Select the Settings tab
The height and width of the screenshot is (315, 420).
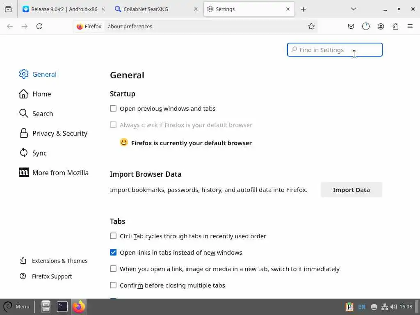point(249,9)
